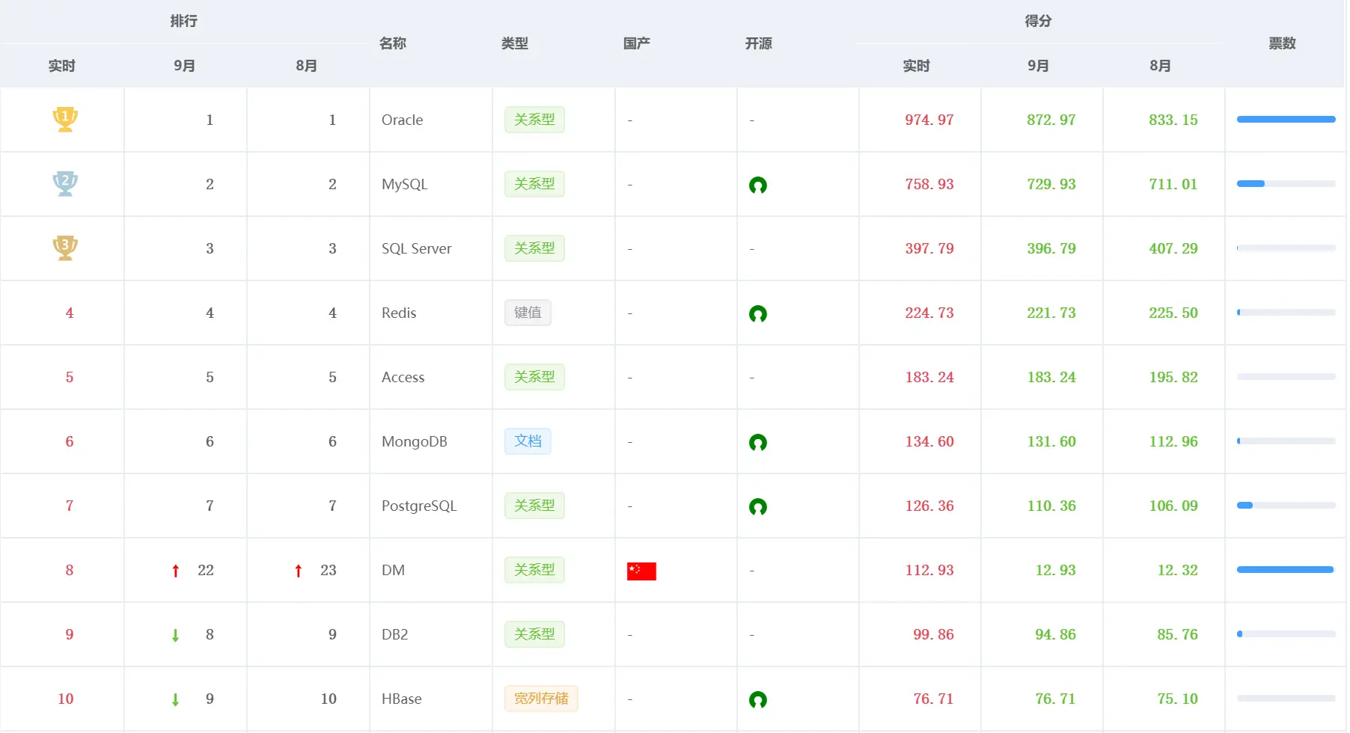
Task: Click the red up arrow beside DM's rank 22
Action: 176,571
